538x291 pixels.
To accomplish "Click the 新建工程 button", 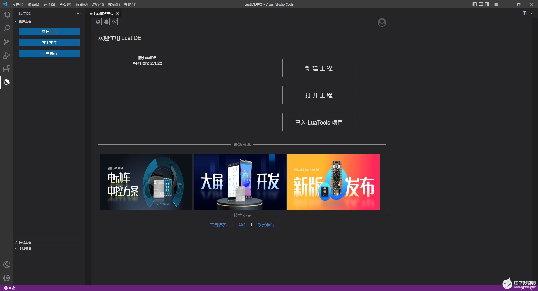I will click(319, 68).
